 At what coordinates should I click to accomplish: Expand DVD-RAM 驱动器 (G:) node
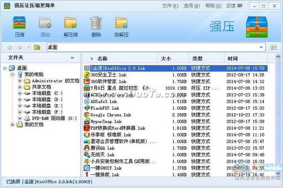20,118
